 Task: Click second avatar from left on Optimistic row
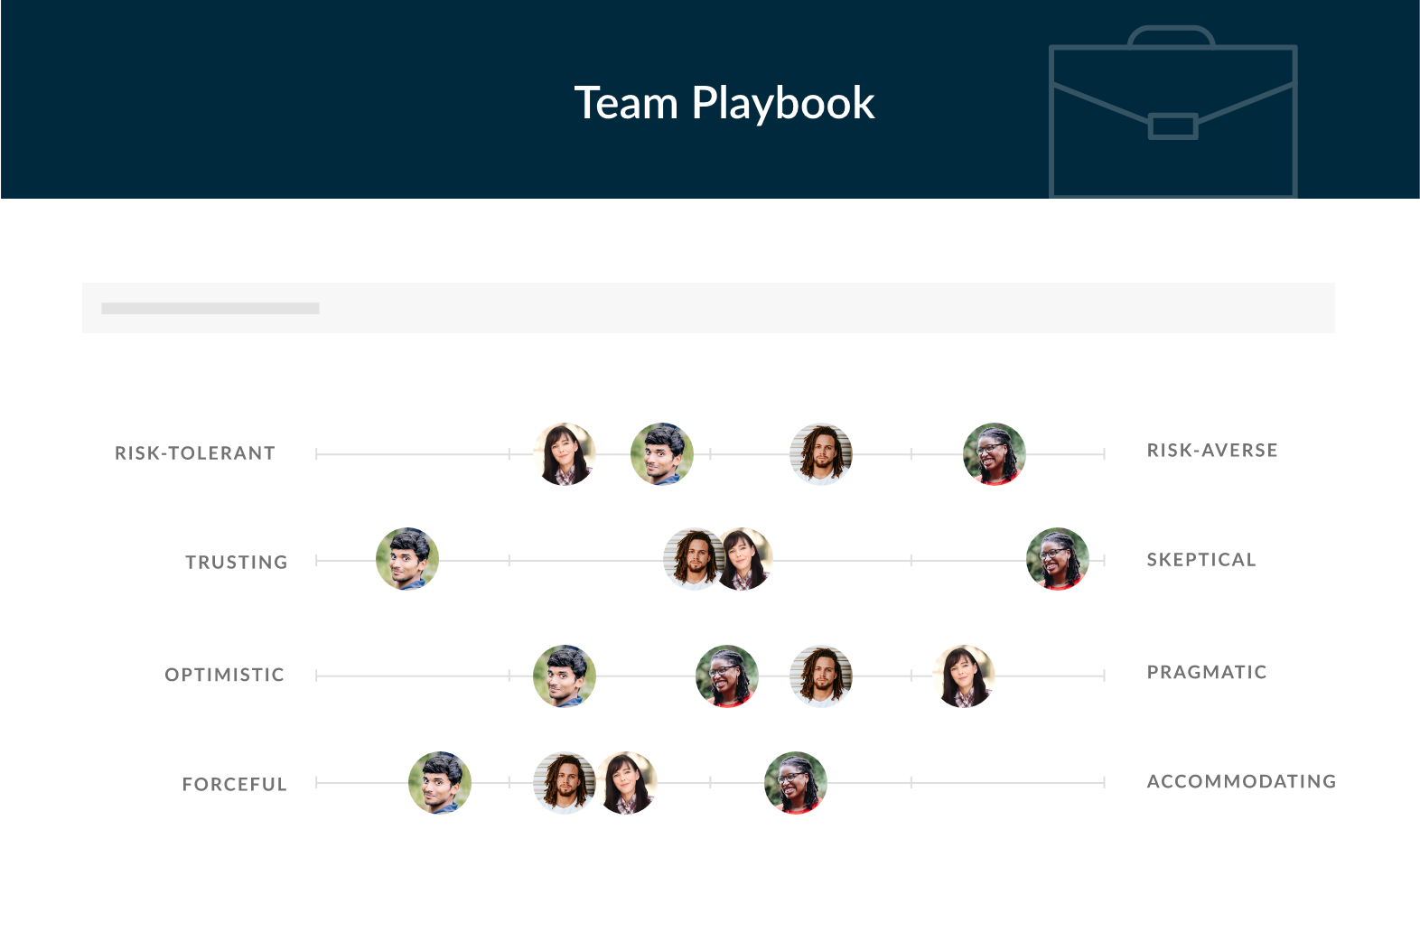pyautogui.click(x=727, y=676)
